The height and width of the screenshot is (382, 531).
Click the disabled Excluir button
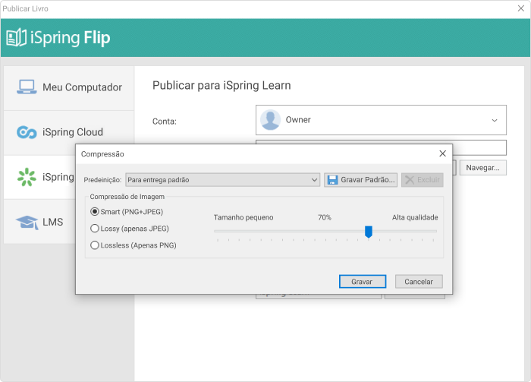(423, 180)
